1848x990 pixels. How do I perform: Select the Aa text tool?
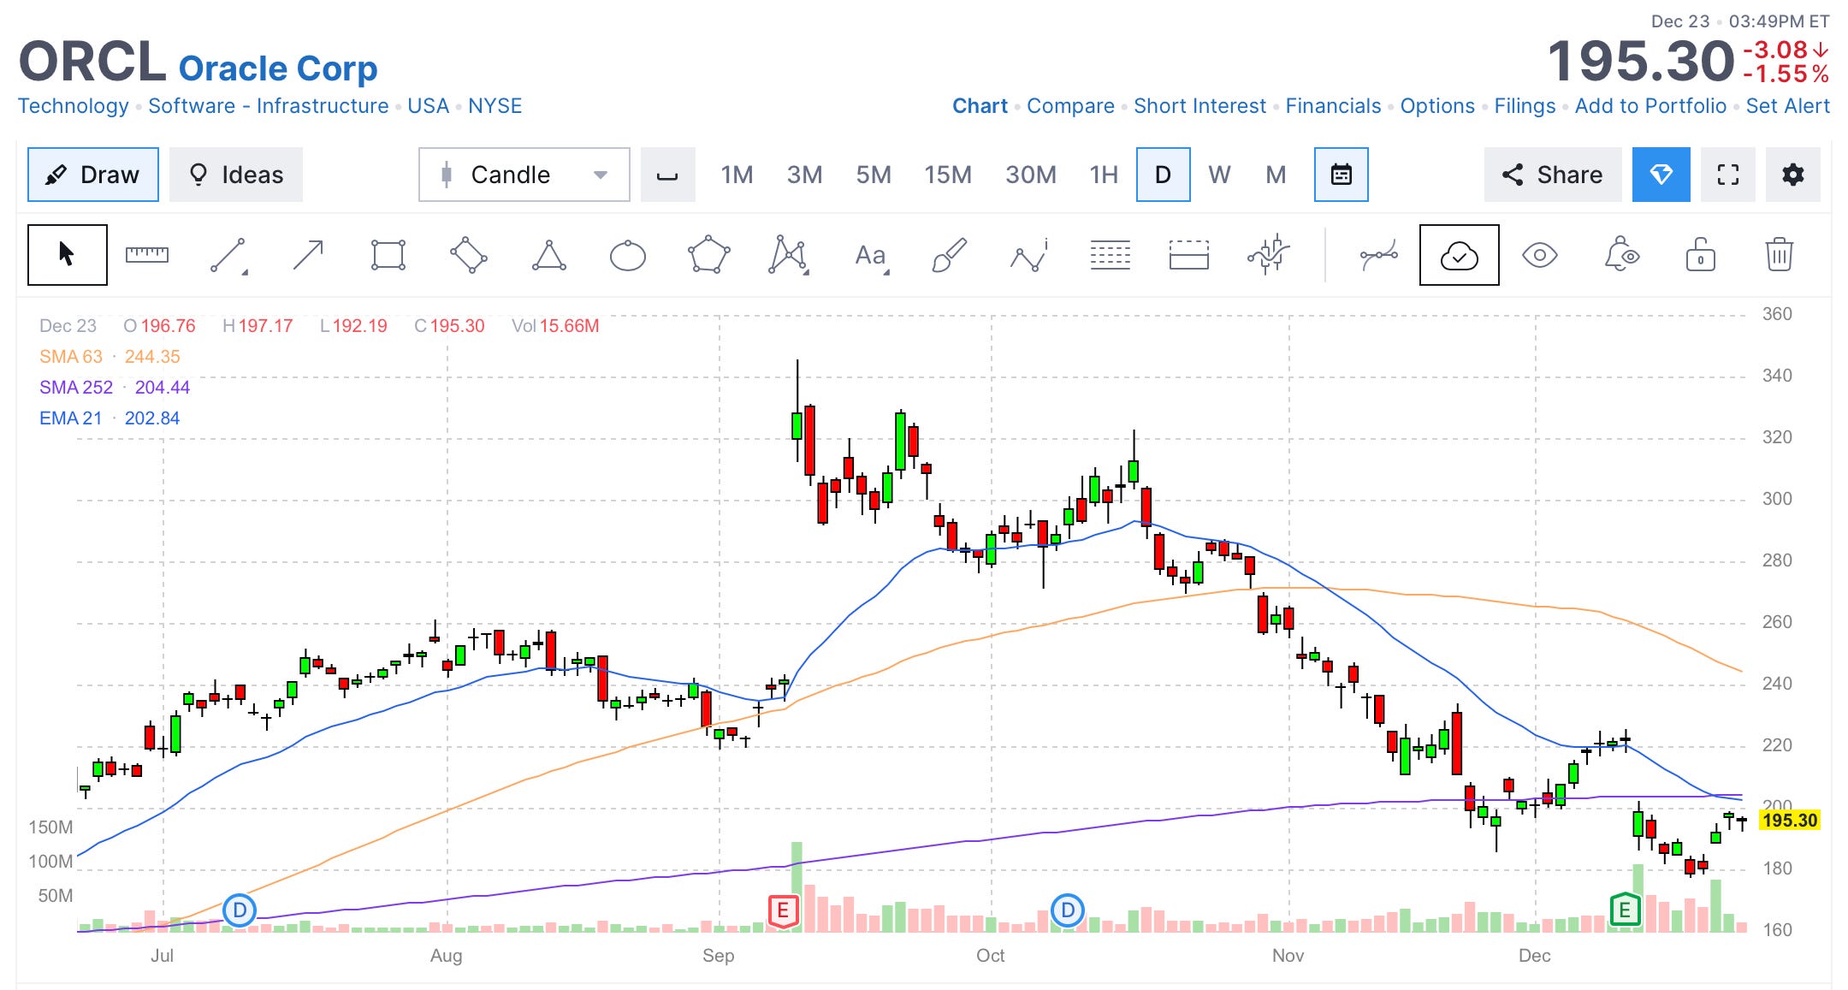[x=871, y=255]
